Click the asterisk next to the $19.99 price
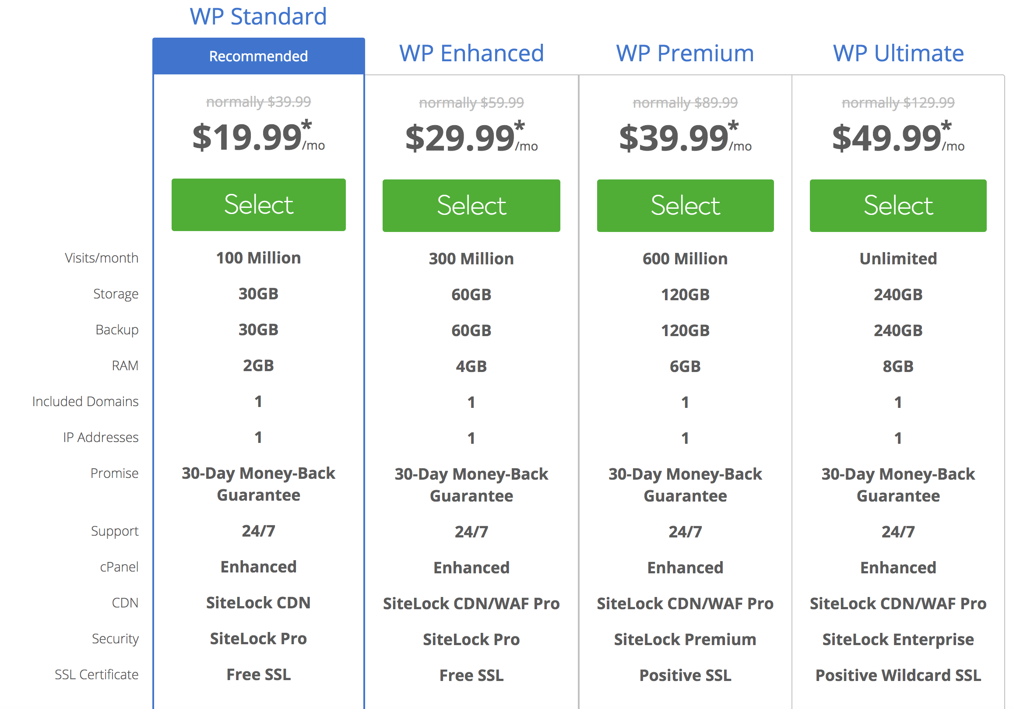This screenshot has height=709, width=1013. tap(308, 125)
